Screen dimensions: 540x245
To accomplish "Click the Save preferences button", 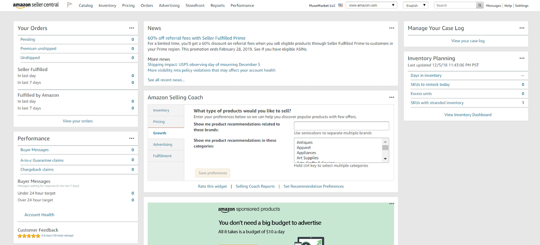I will (213, 173).
